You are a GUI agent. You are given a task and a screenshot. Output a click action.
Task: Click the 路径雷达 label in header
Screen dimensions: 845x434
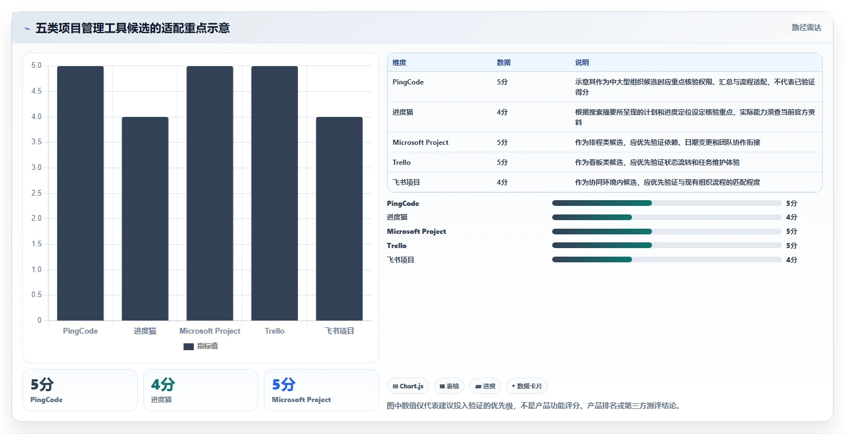(806, 27)
